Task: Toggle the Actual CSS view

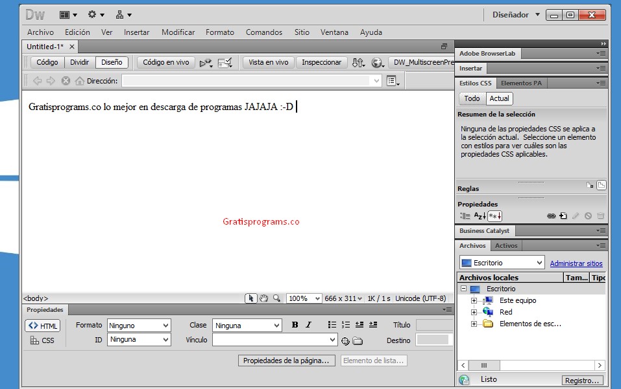Action: pos(500,98)
